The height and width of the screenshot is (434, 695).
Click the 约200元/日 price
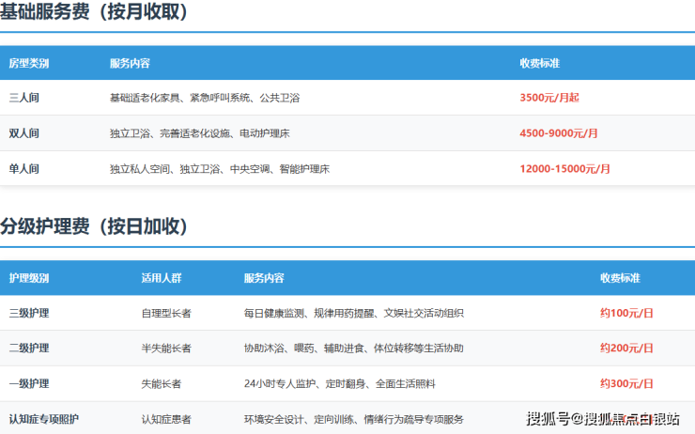(x=626, y=349)
